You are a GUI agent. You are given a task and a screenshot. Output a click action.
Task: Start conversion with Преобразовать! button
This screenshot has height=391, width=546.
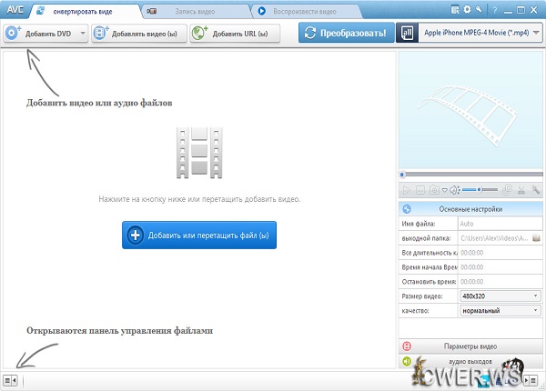click(x=346, y=33)
